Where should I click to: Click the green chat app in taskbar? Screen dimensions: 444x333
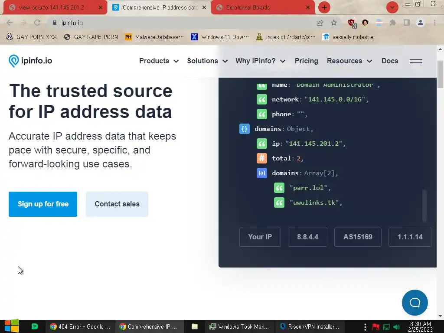[x=35, y=326]
